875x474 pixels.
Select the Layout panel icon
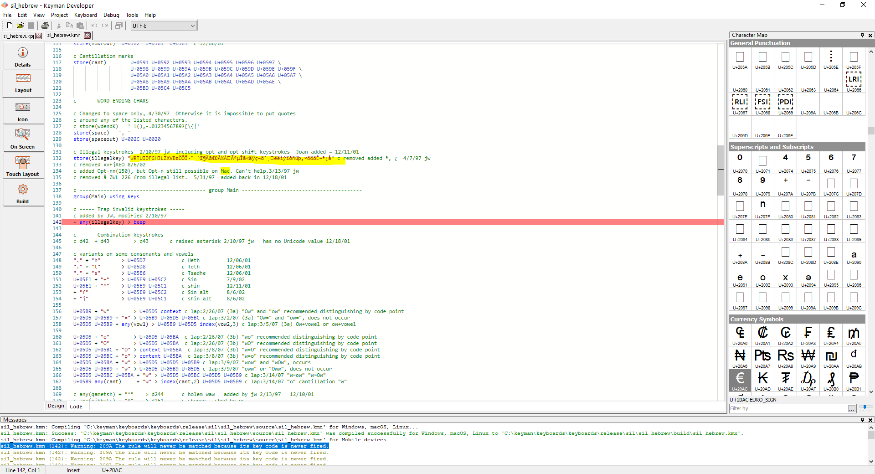pos(22,83)
